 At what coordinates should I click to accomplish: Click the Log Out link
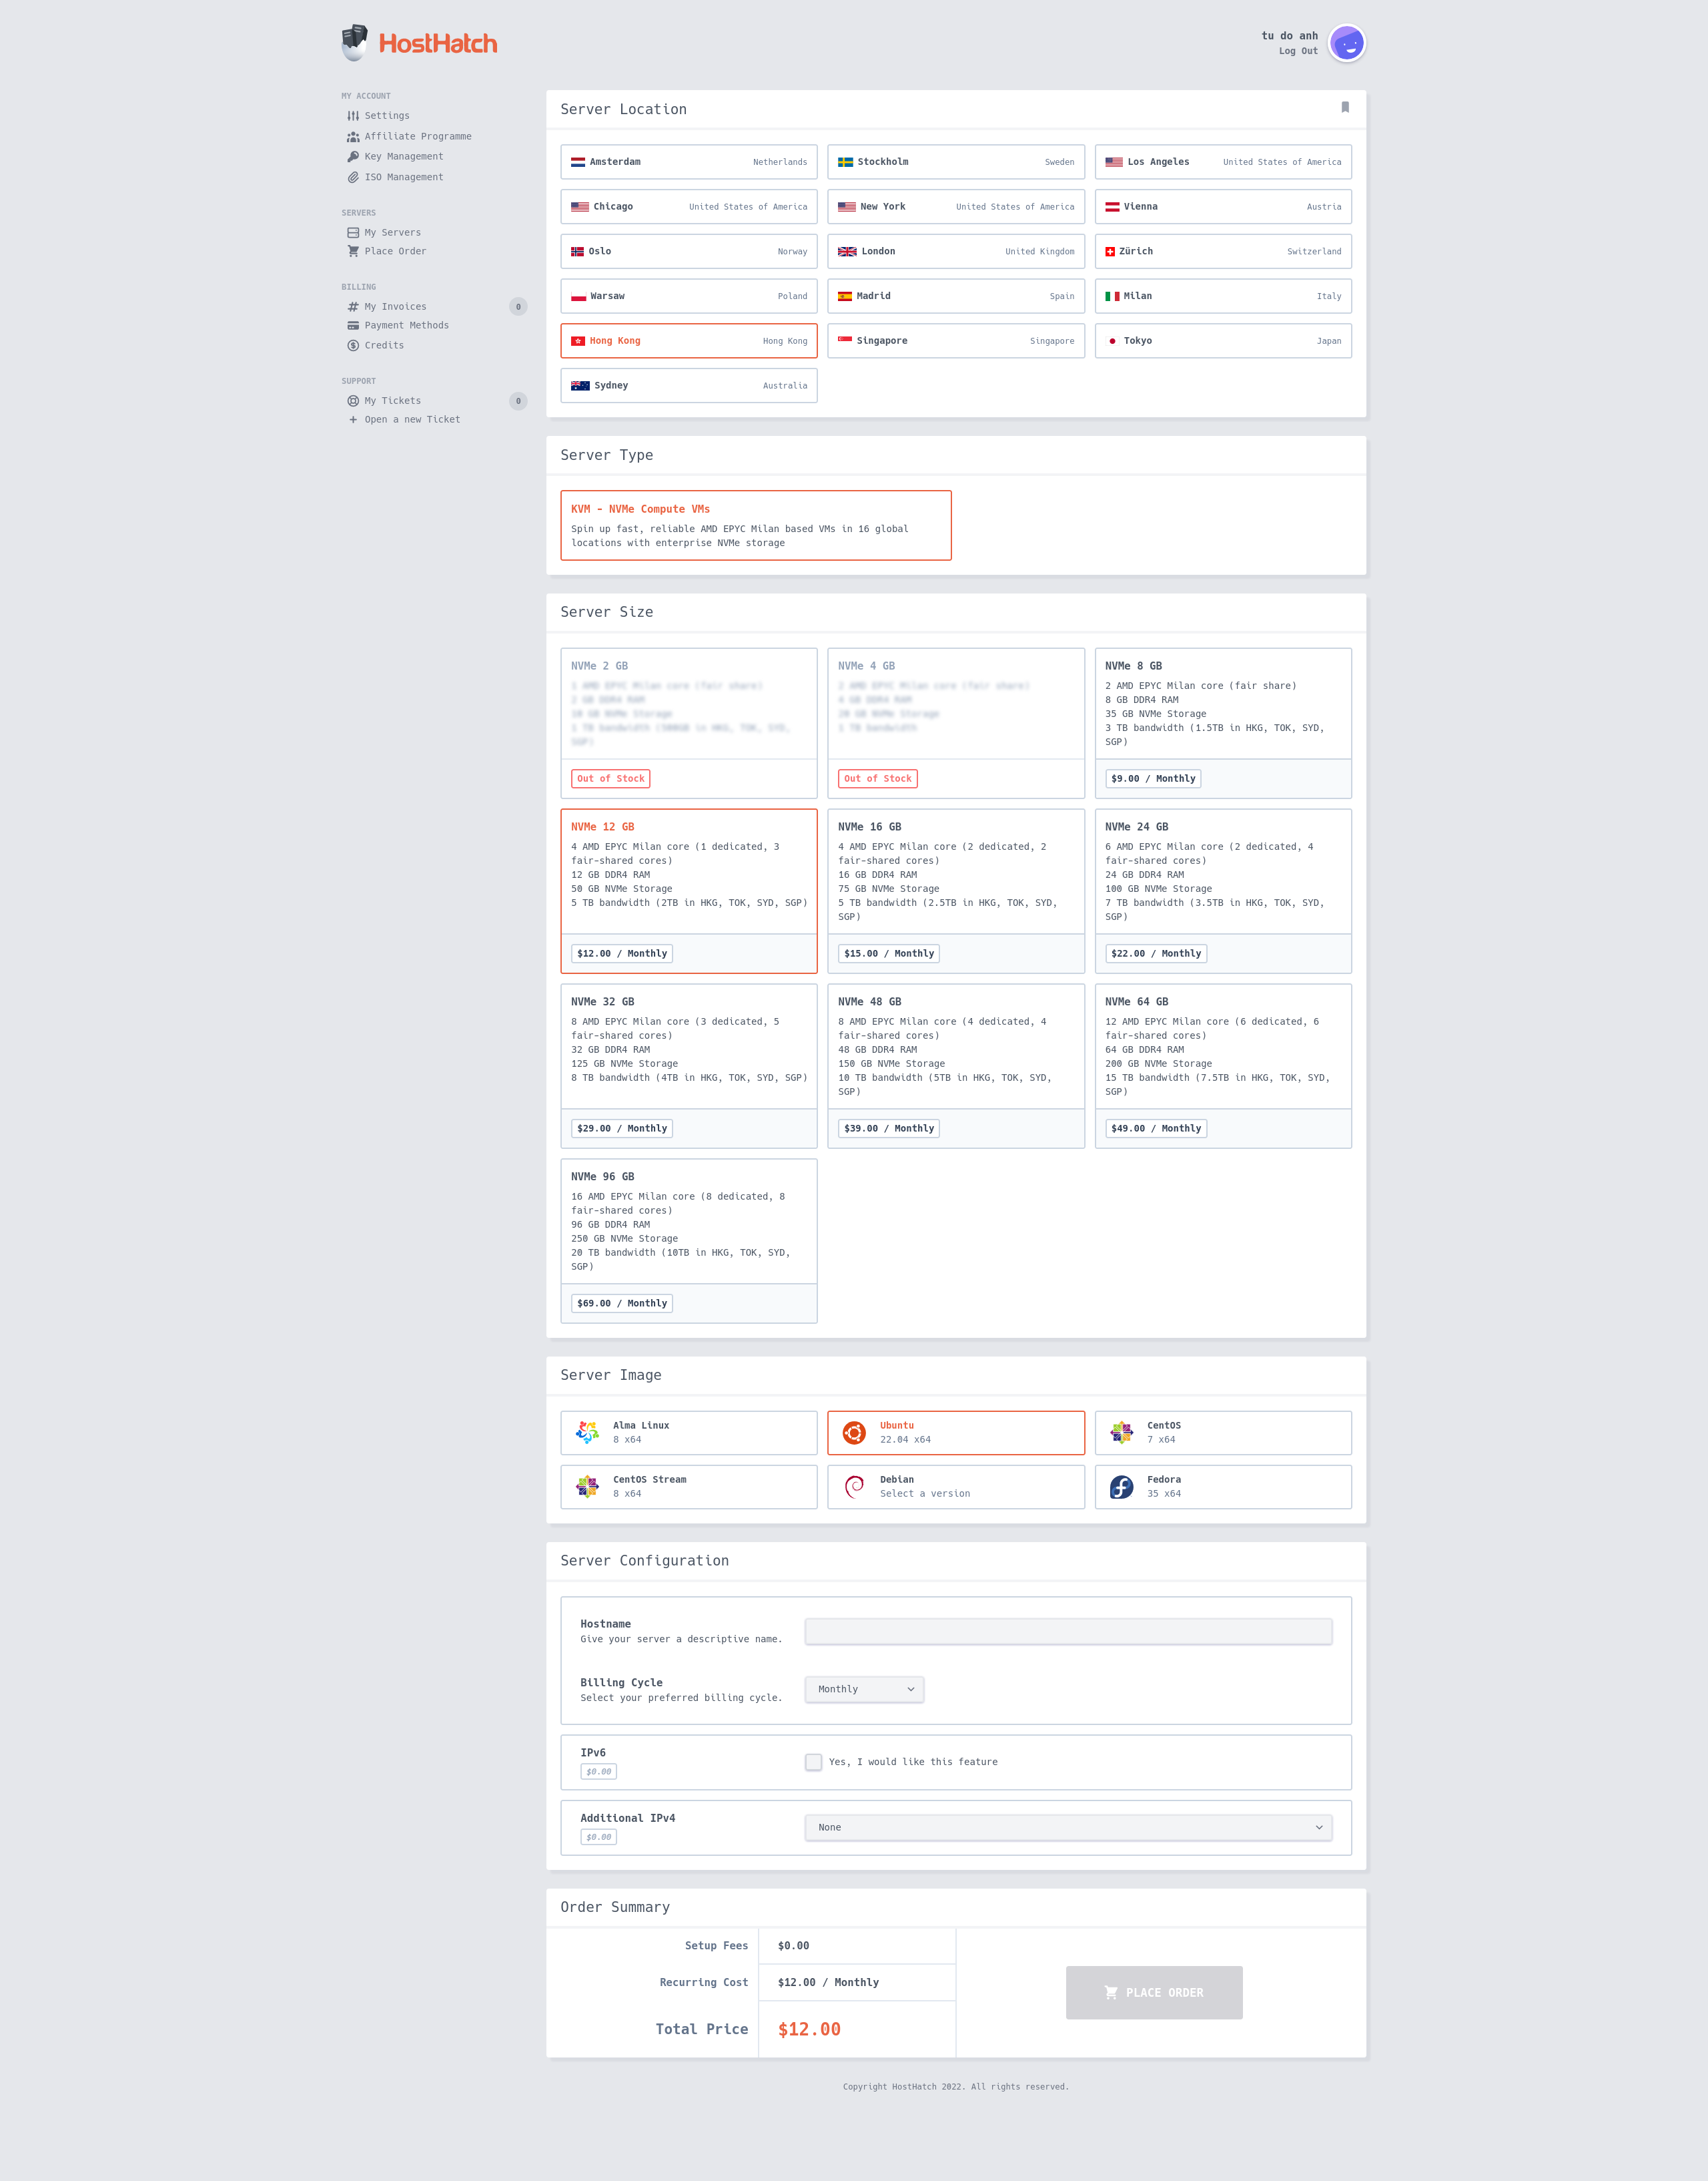click(x=1298, y=51)
